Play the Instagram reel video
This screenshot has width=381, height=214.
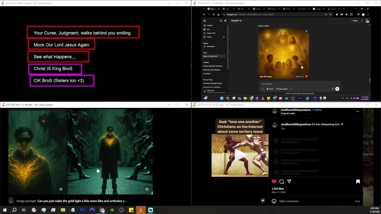pos(240,155)
